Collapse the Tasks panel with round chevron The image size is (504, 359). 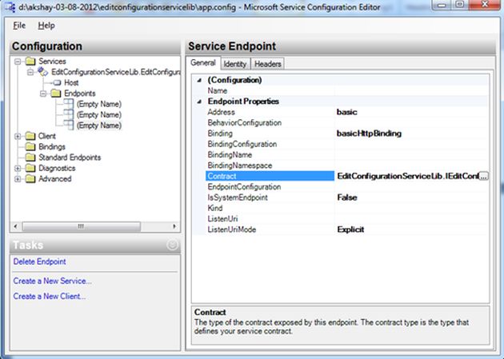pos(173,245)
